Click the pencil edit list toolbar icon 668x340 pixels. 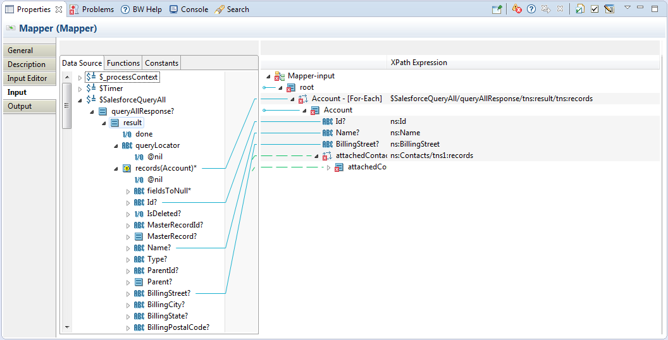click(609, 9)
